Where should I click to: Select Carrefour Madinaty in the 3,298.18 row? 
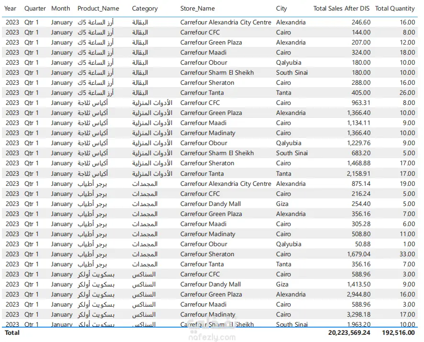(x=208, y=314)
